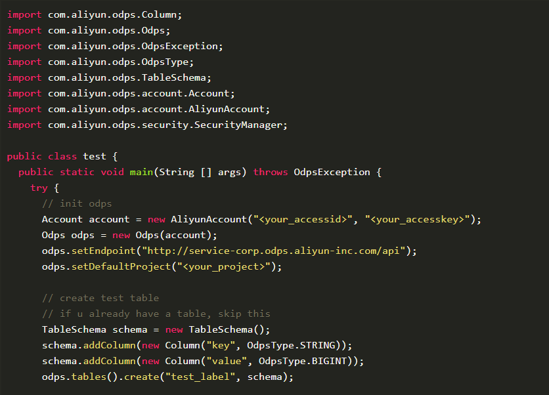Viewport: 549px width, 395px height.
Task: Click the AliyunAccount import line
Action: (139, 109)
